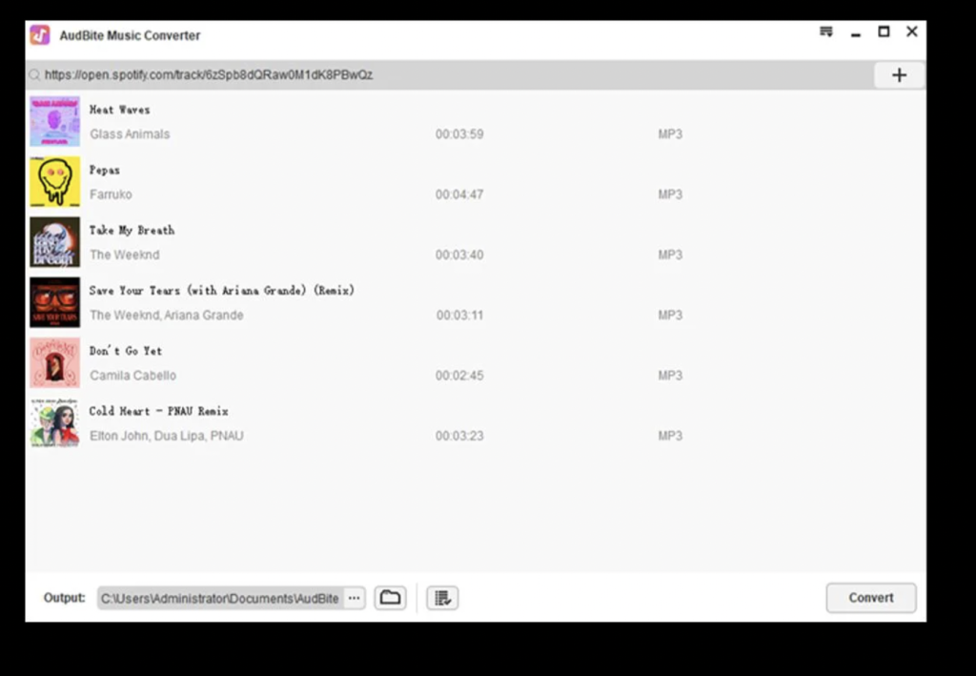
Task: Click the Cold Heart PNAU Remix thumbnail
Action: [x=54, y=422]
